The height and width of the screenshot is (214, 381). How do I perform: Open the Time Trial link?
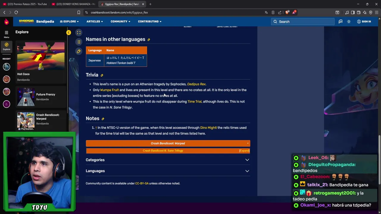(194, 102)
